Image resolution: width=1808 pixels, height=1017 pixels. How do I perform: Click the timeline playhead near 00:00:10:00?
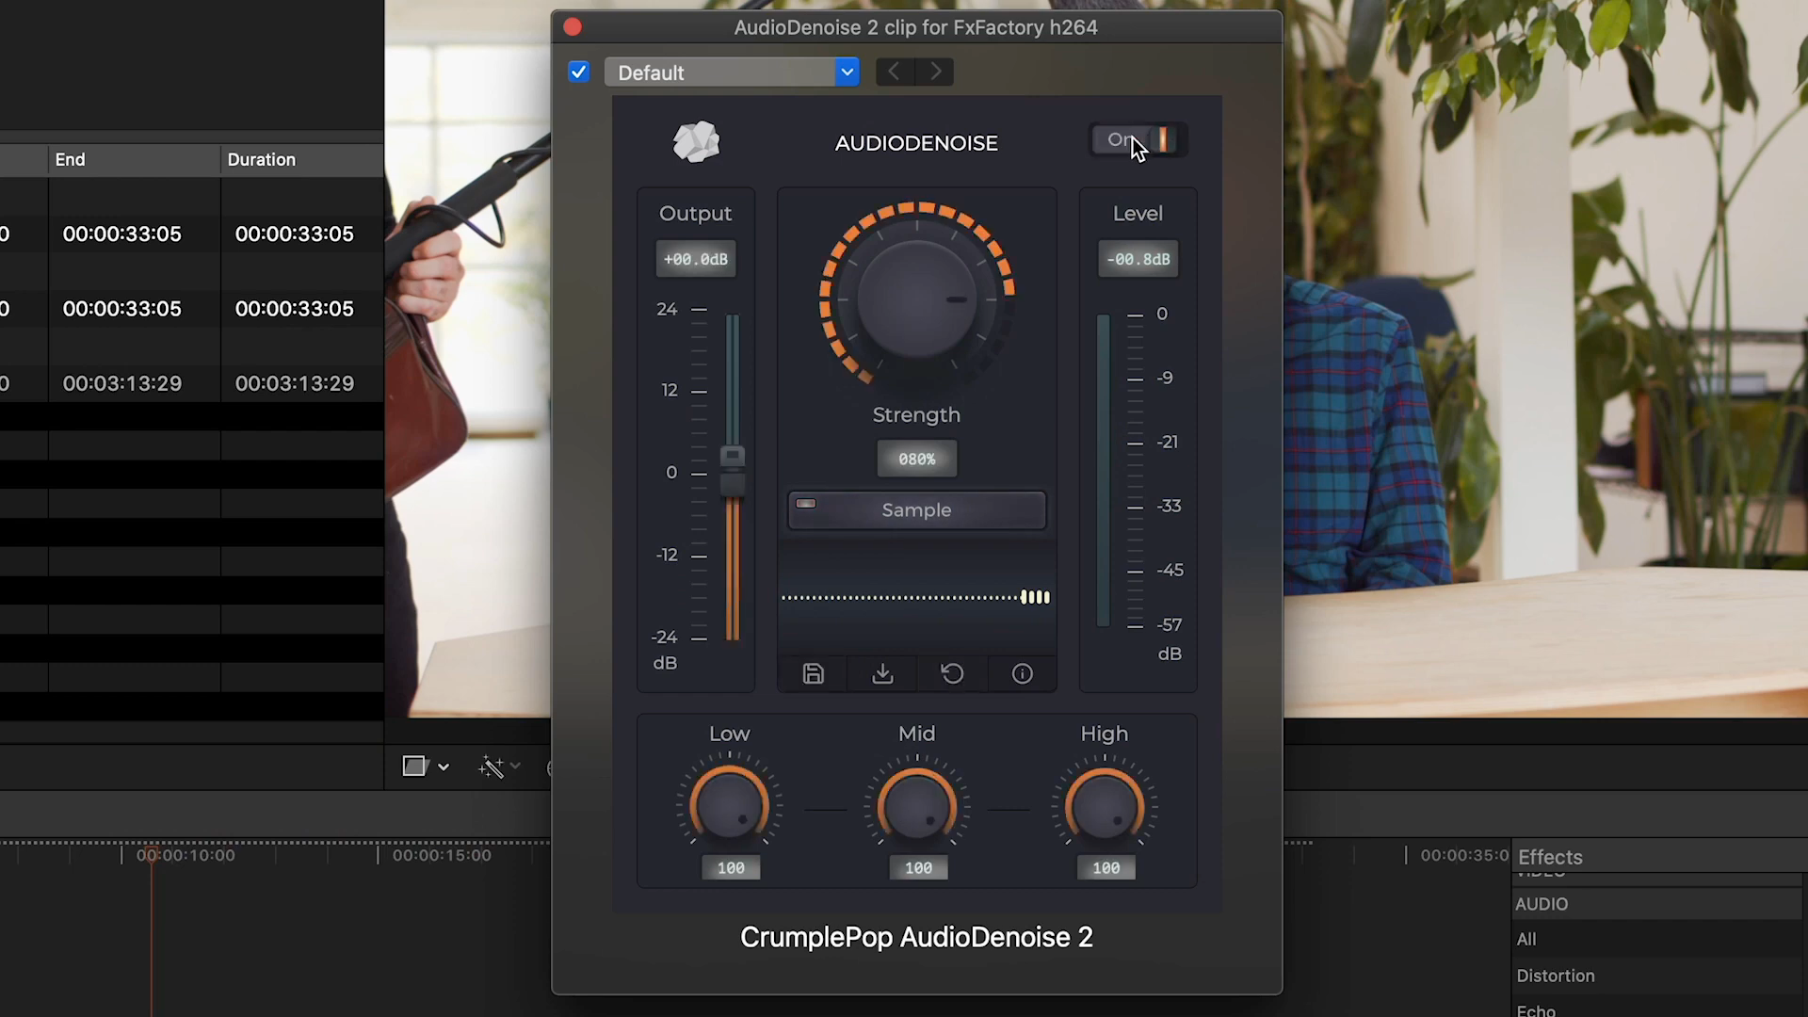tap(151, 855)
